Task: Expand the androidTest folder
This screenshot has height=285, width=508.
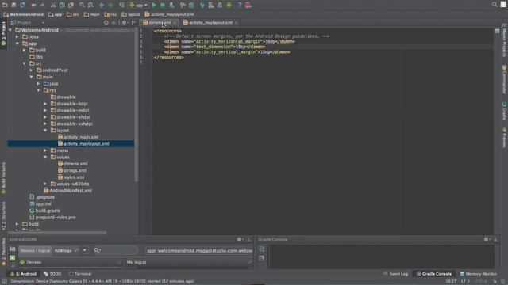Action: click(x=32, y=70)
